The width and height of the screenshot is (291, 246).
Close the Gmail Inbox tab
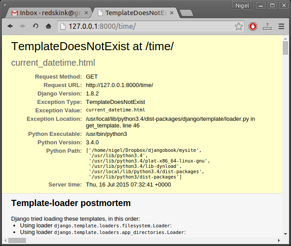click(86, 13)
